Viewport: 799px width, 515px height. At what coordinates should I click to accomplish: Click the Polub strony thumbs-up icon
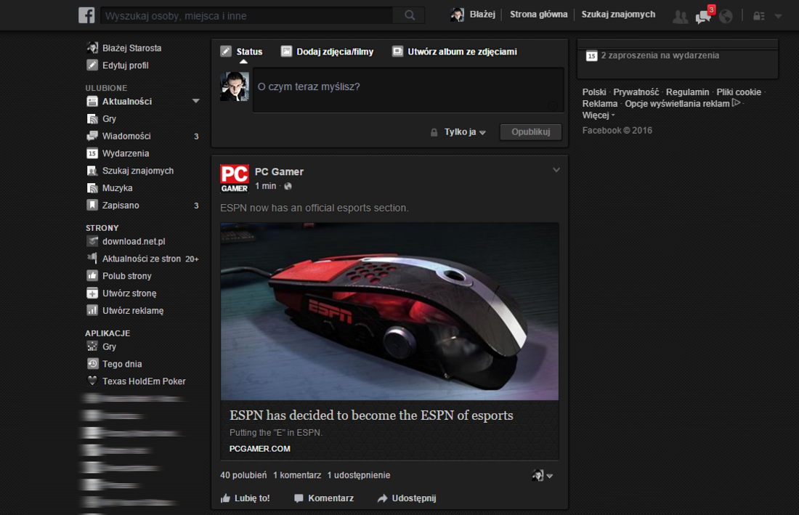pyautogui.click(x=92, y=275)
